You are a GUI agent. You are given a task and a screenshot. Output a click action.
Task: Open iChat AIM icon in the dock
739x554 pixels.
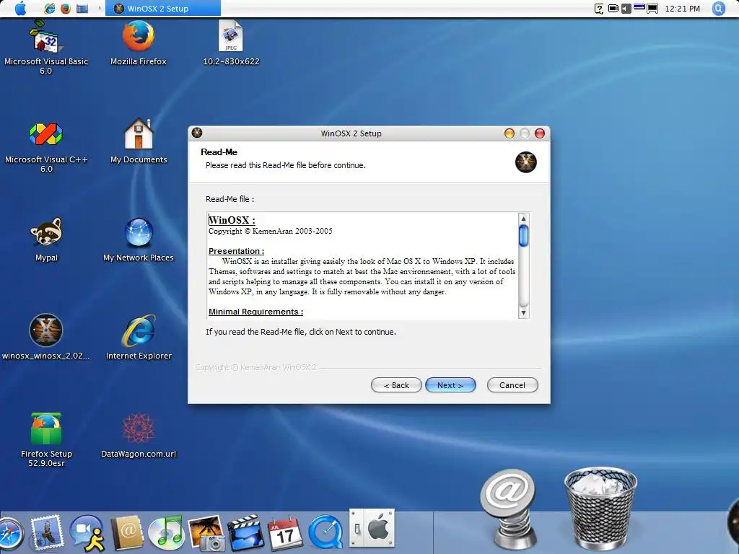(87, 533)
